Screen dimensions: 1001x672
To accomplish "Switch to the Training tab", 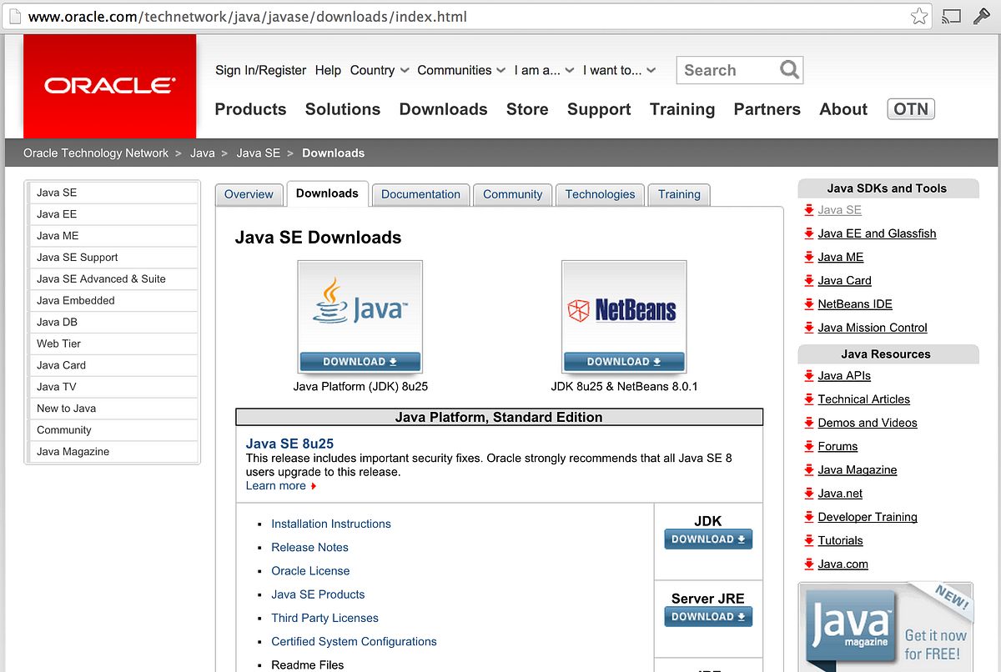I will (679, 194).
